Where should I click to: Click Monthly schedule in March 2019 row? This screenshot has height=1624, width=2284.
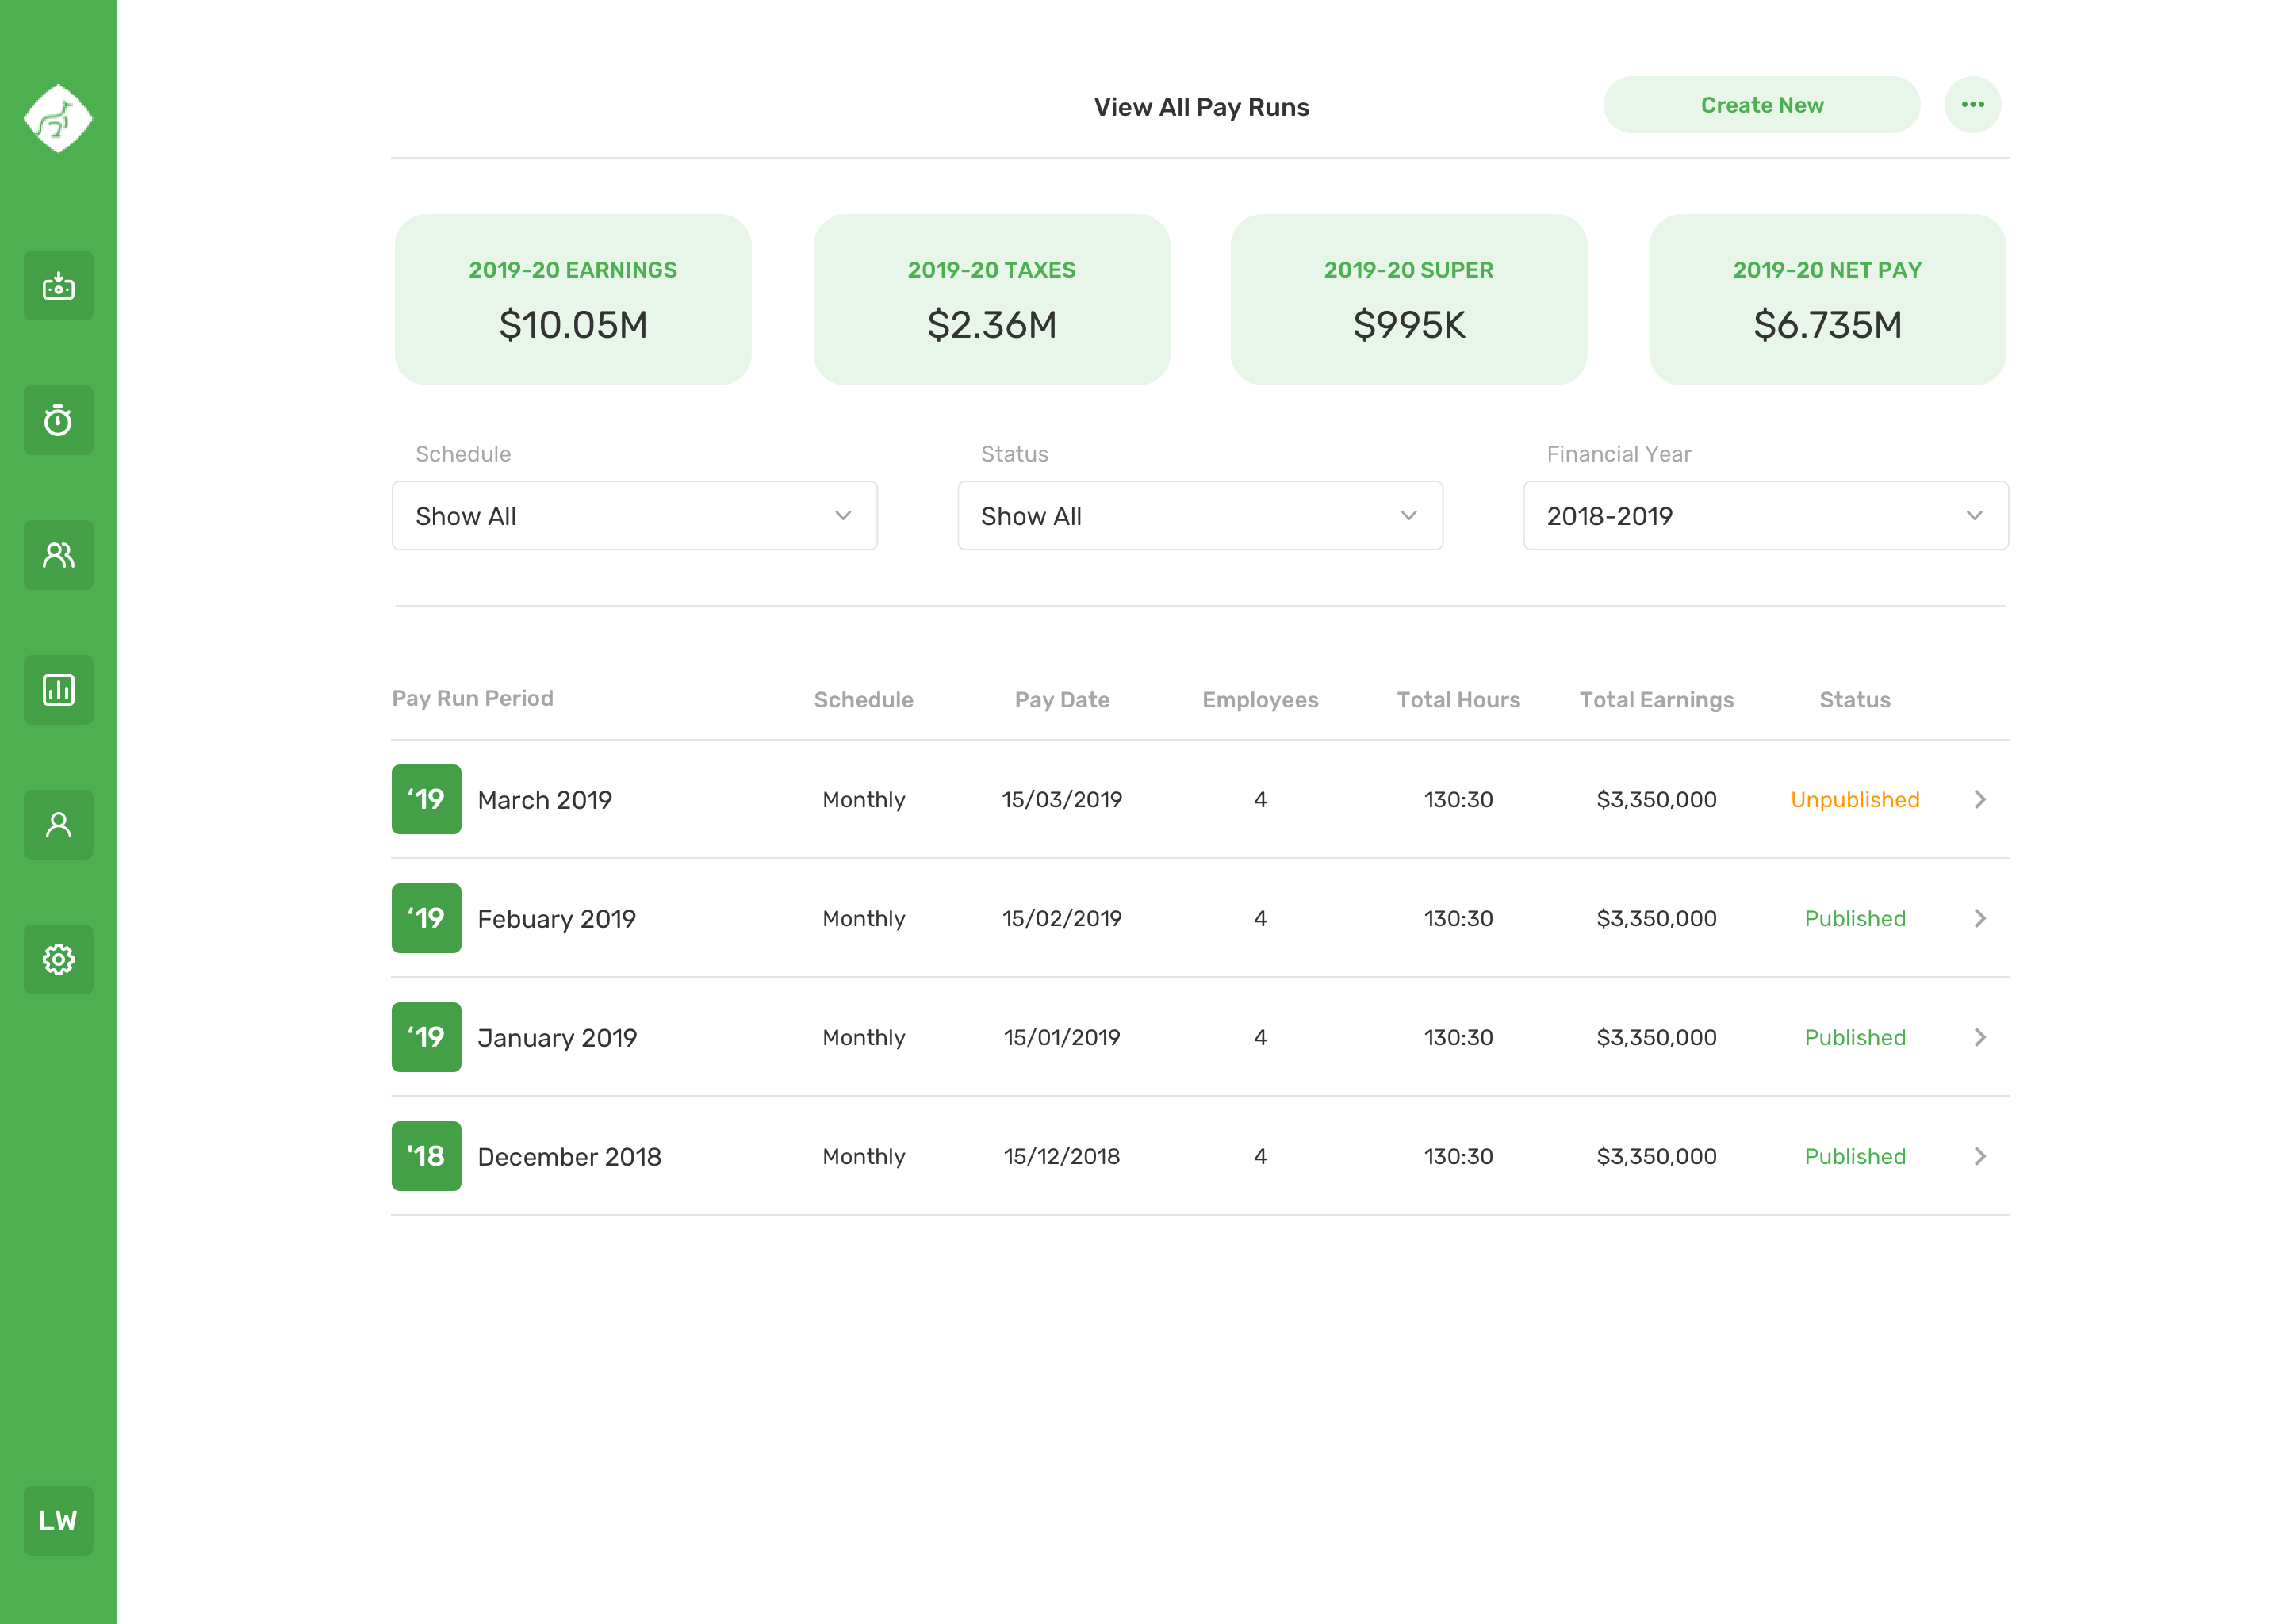(864, 800)
